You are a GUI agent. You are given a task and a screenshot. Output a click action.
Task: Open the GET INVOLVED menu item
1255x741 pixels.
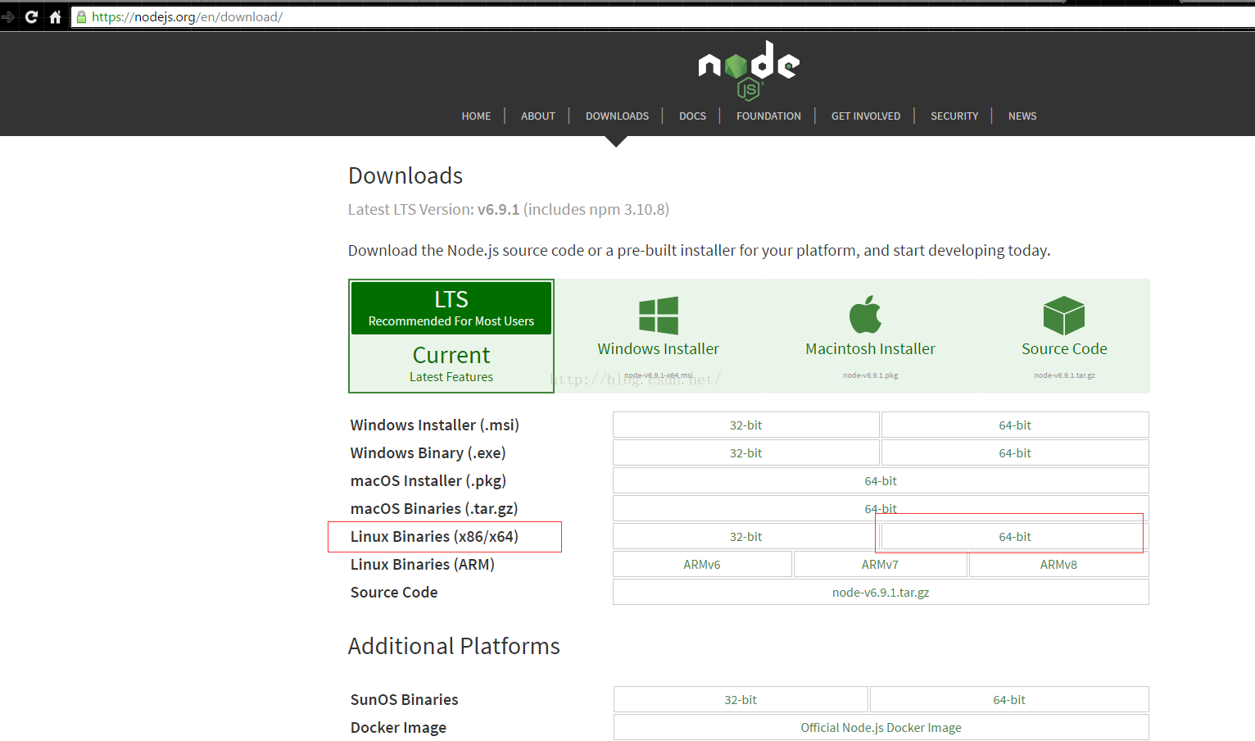click(x=866, y=116)
